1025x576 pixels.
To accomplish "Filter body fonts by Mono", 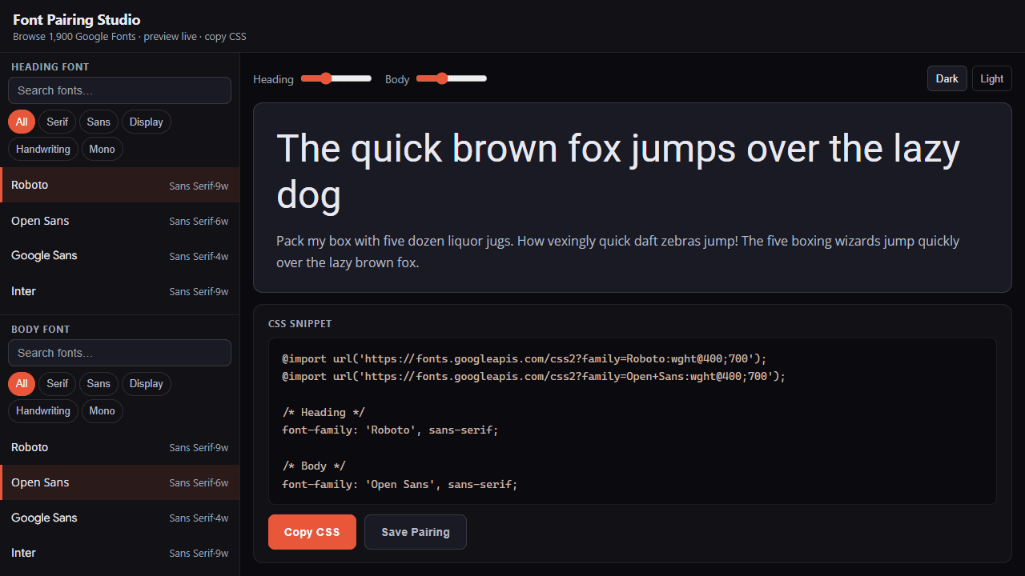I will (102, 411).
